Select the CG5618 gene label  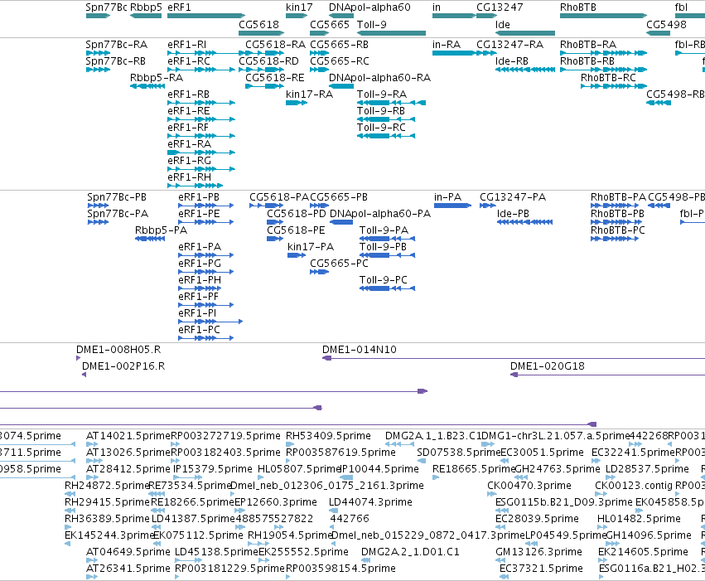point(258,24)
